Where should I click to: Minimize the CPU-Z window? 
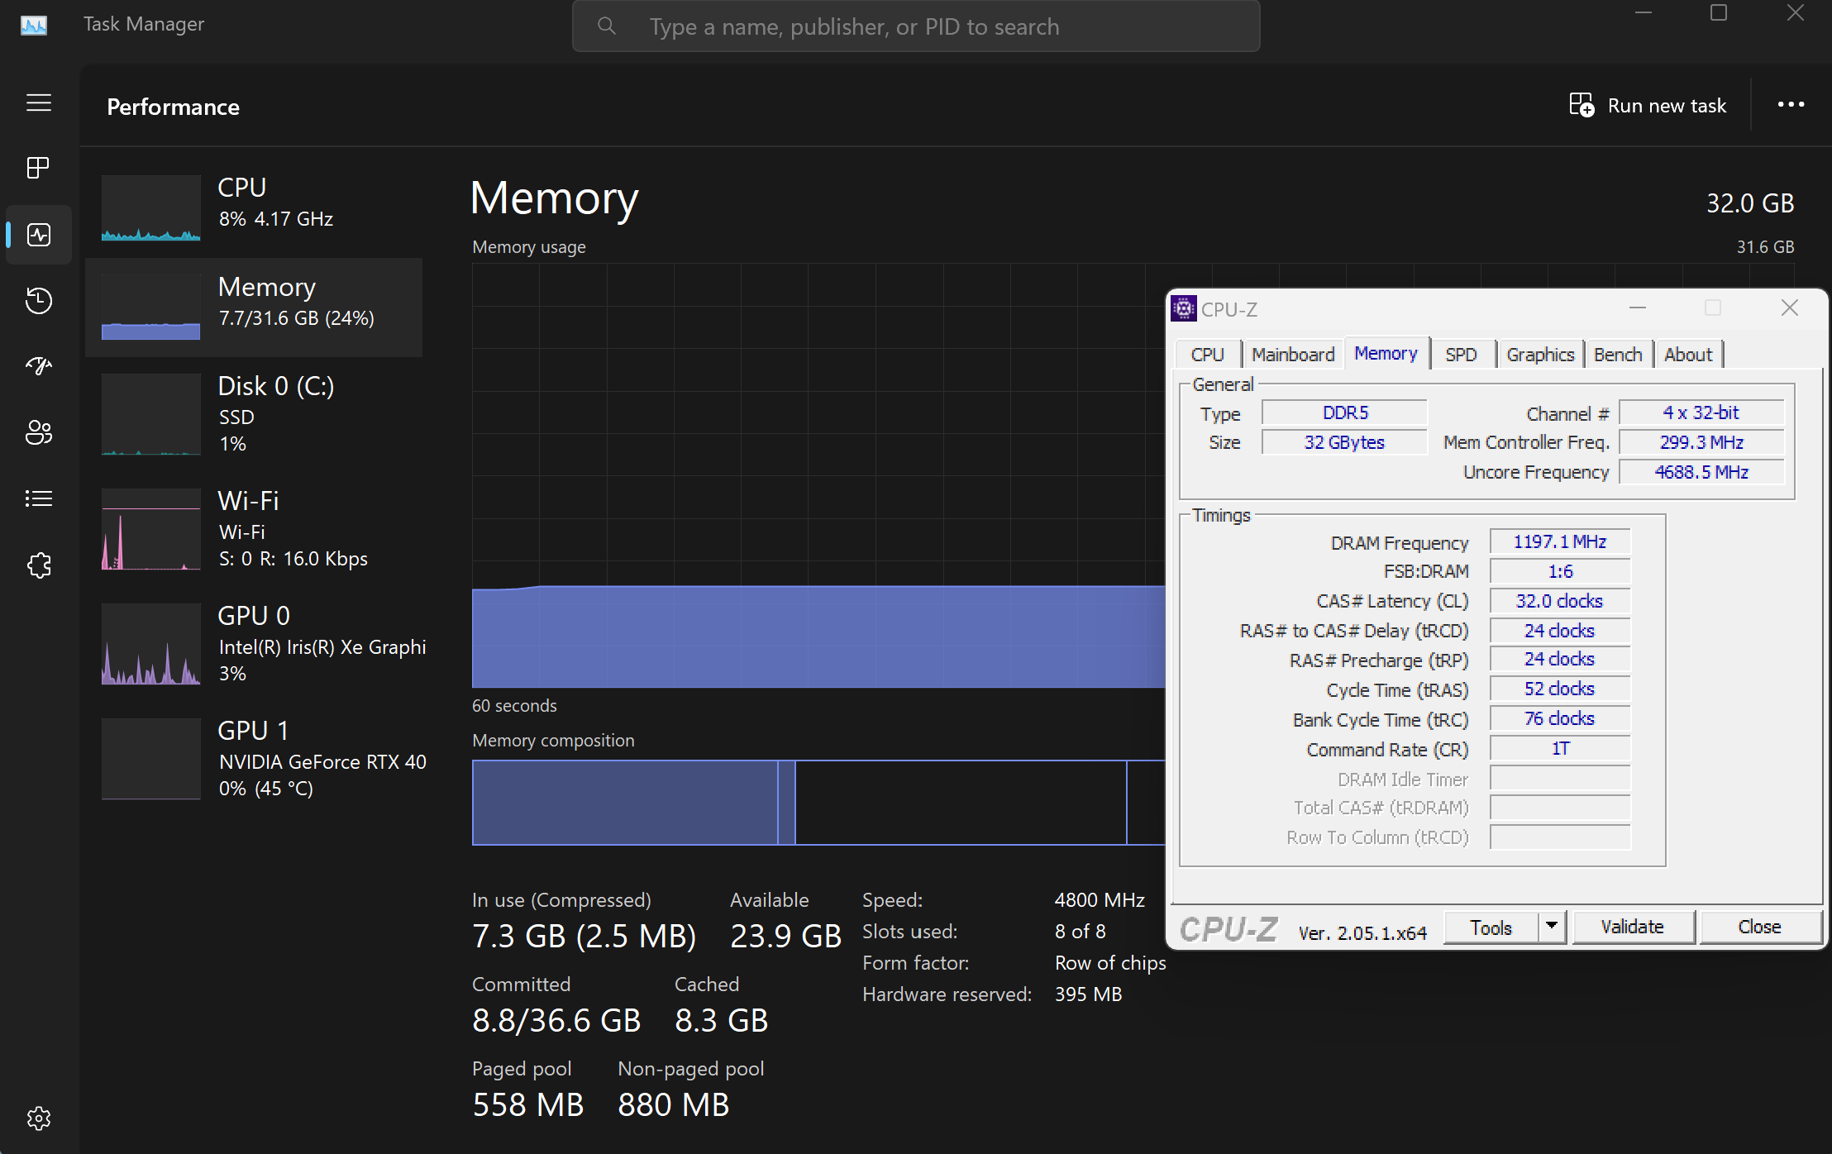click(1638, 308)
